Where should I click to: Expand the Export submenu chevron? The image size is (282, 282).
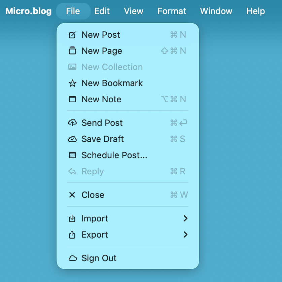185,235
